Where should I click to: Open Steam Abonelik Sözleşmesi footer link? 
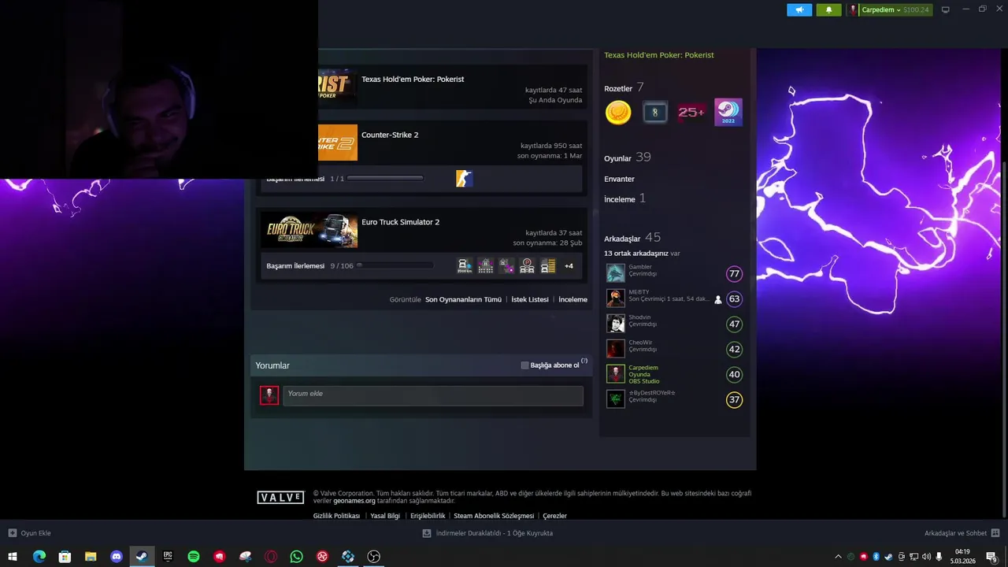coord(494,516)
